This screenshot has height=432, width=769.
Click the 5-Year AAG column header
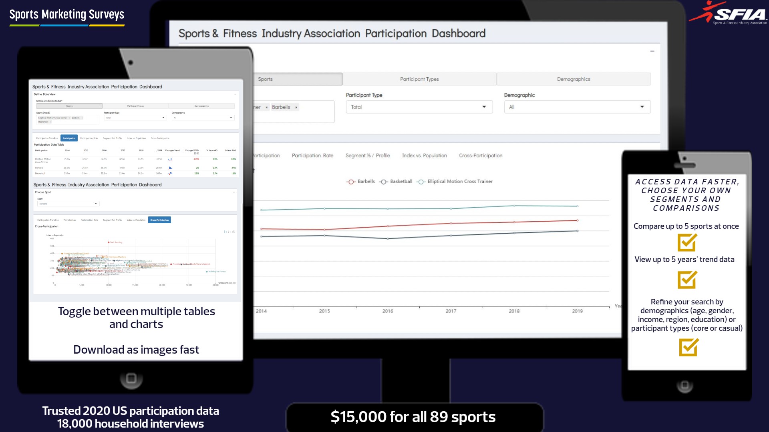coord(230,151)
